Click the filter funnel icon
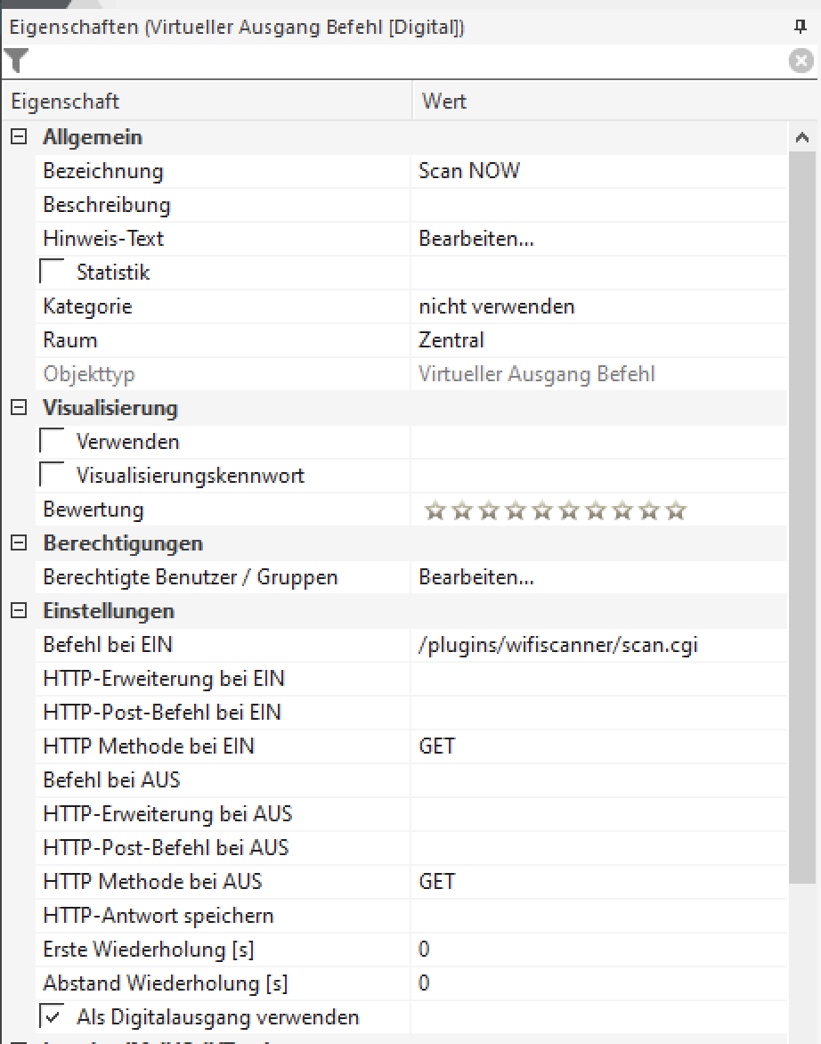This screenshot has width=821, height=1044. [x=16, y=61]
